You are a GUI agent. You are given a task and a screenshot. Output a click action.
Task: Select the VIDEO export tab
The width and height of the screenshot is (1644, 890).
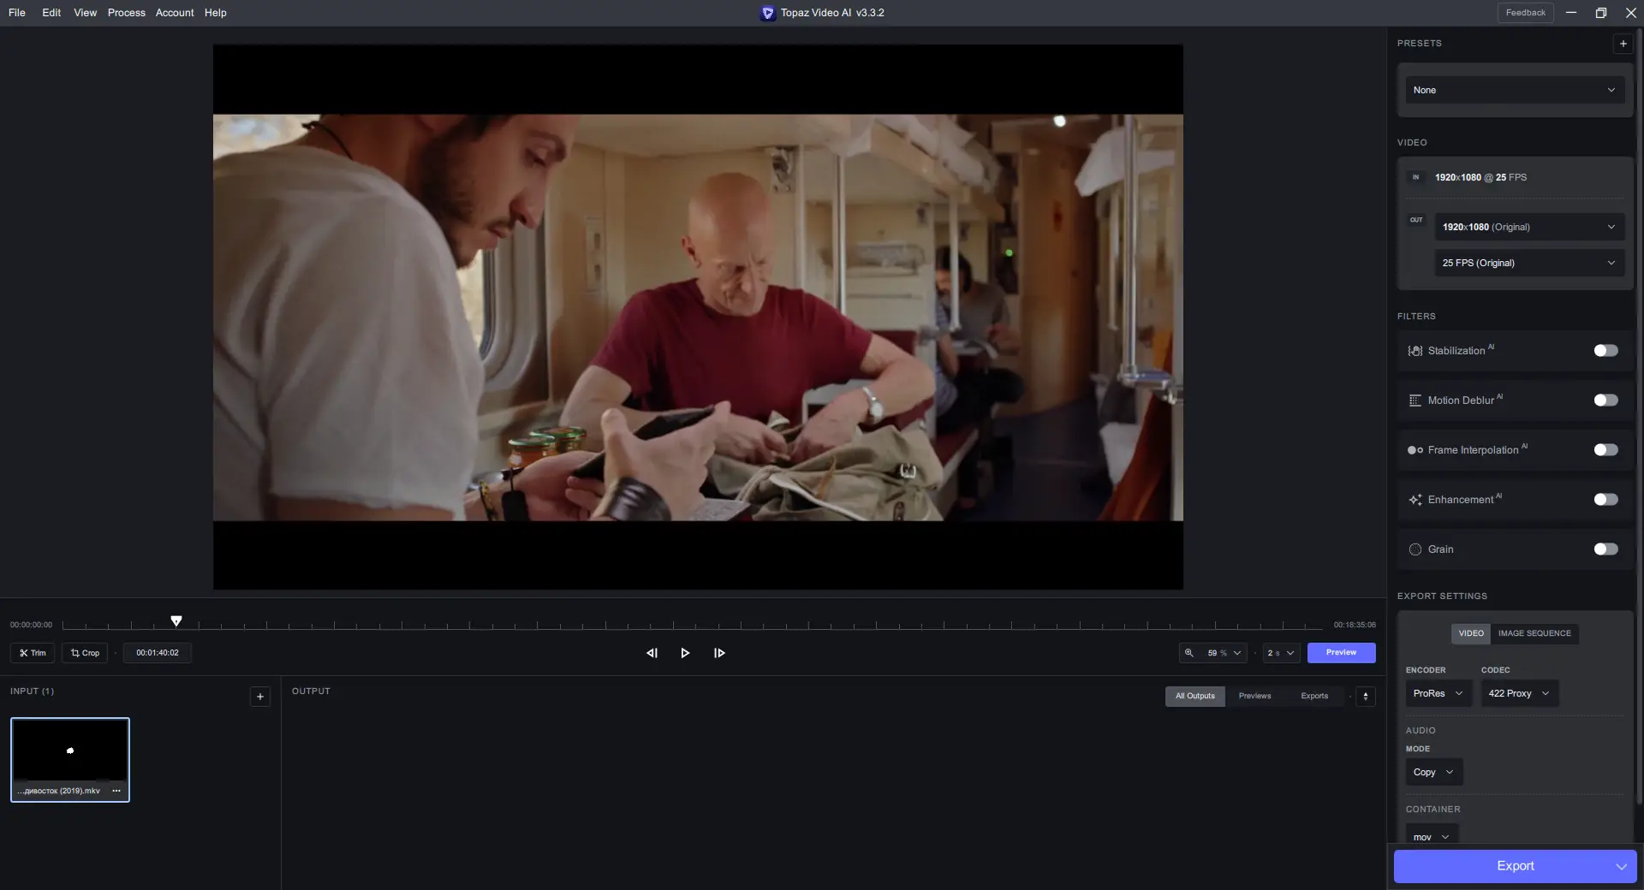(x=1471, y=633)
